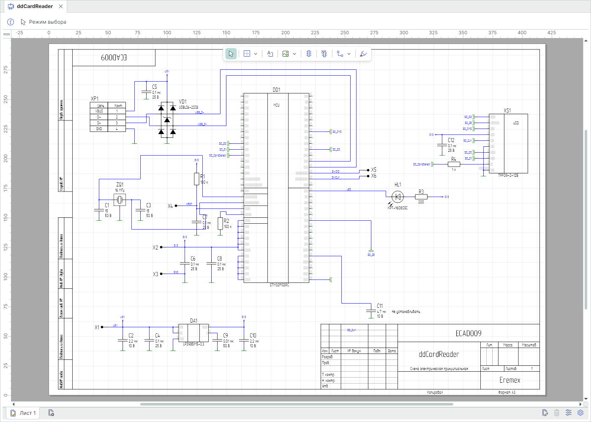Activate the selection arrow tool

pos(231,54)
